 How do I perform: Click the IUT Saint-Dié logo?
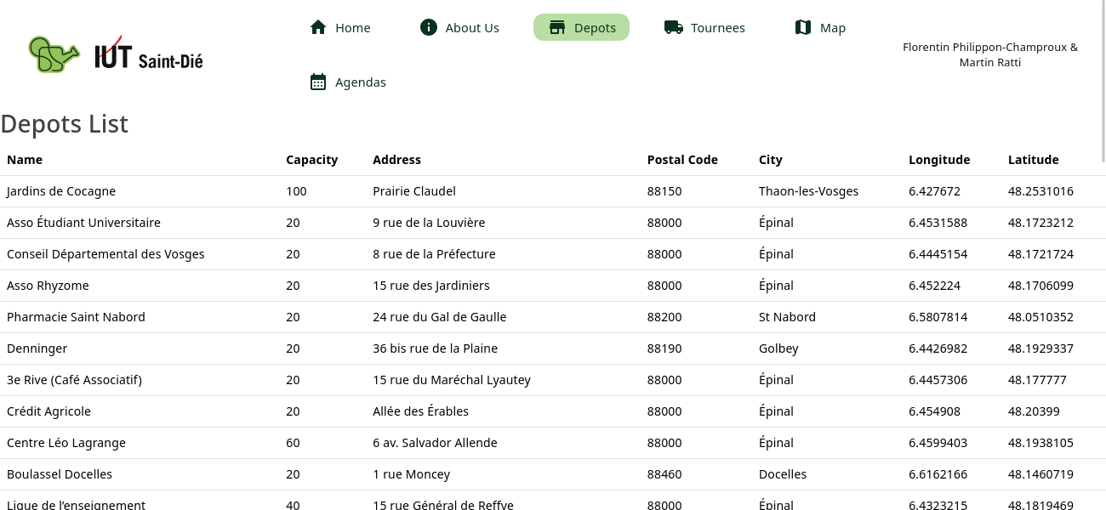point(149,54)
